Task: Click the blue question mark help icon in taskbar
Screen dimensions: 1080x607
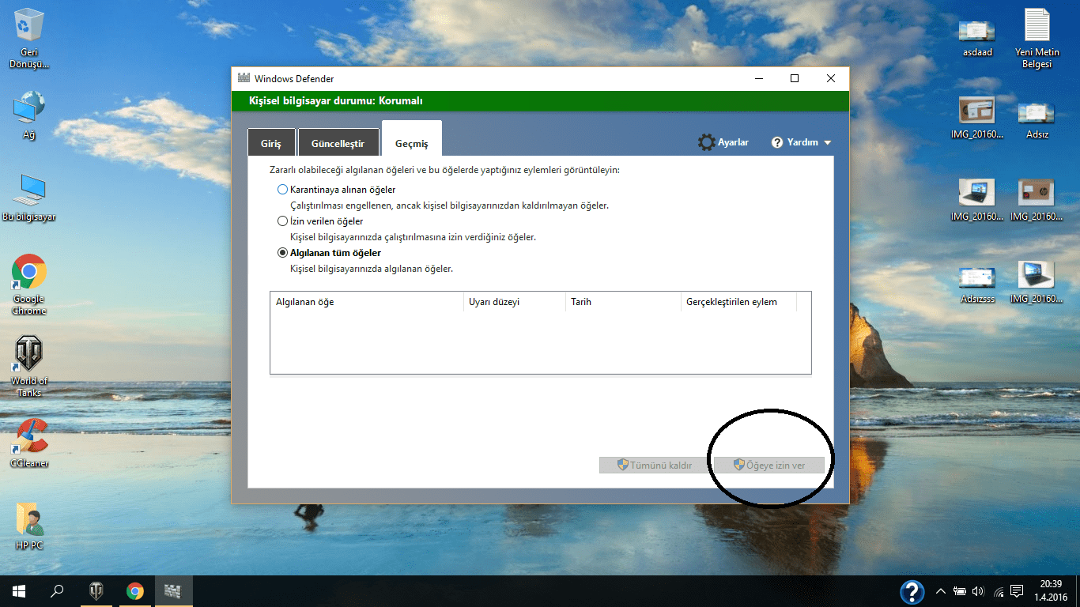Action: 912,591
